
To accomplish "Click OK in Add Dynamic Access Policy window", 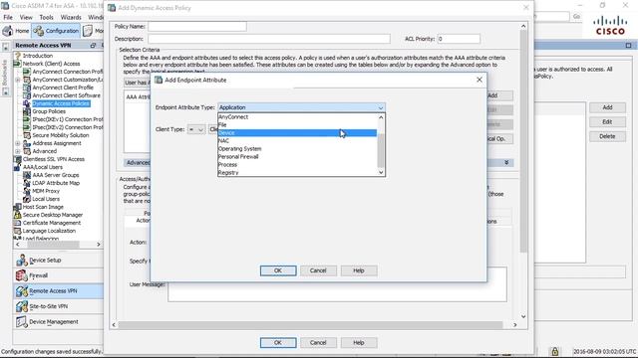I will pos(278,342).
